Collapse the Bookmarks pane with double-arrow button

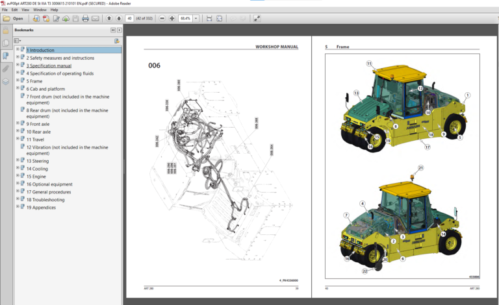click(112, 30)
